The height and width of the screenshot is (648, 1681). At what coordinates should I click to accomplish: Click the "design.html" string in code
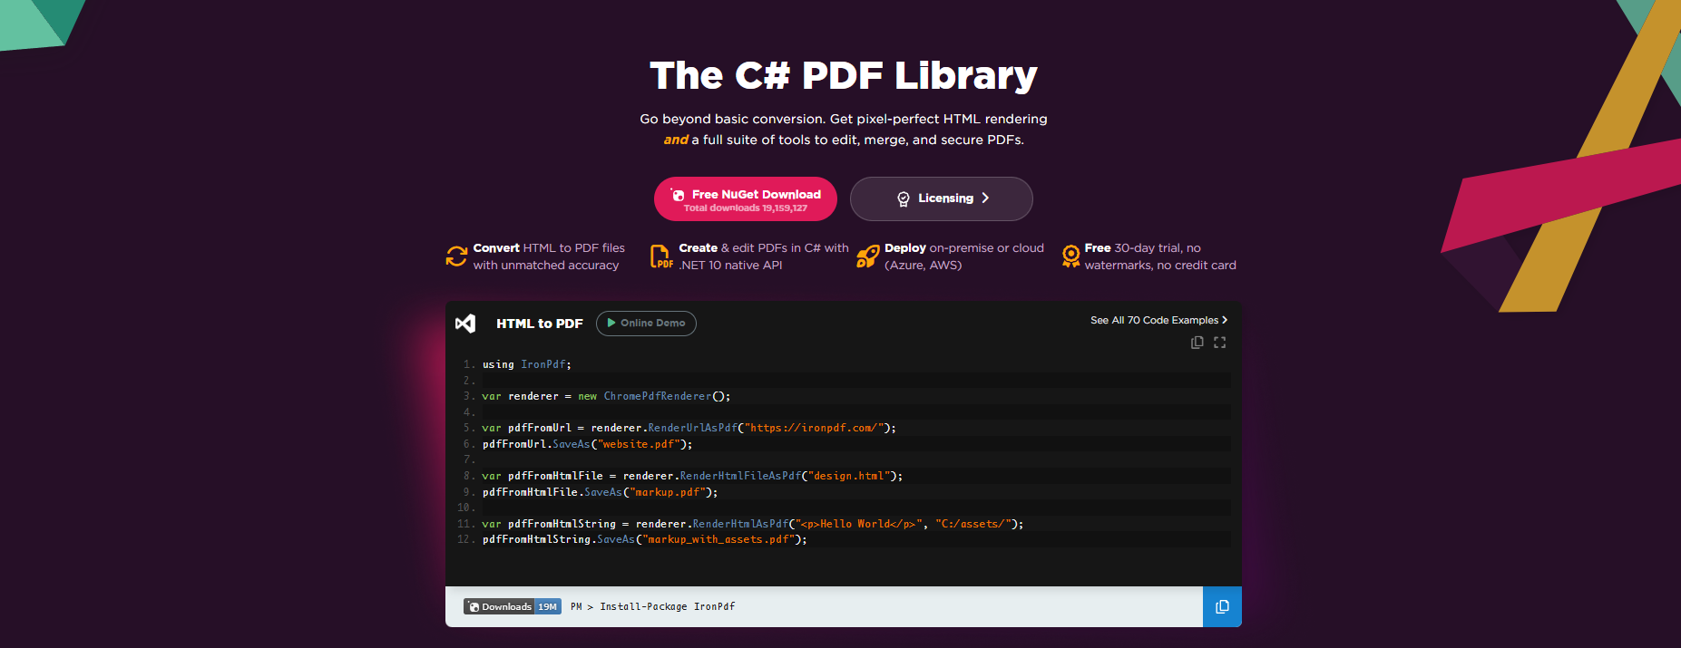849,476
